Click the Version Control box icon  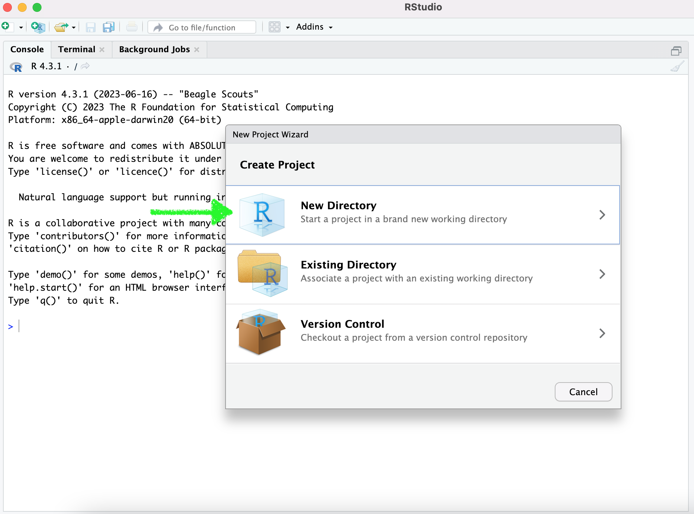(261, 332)
